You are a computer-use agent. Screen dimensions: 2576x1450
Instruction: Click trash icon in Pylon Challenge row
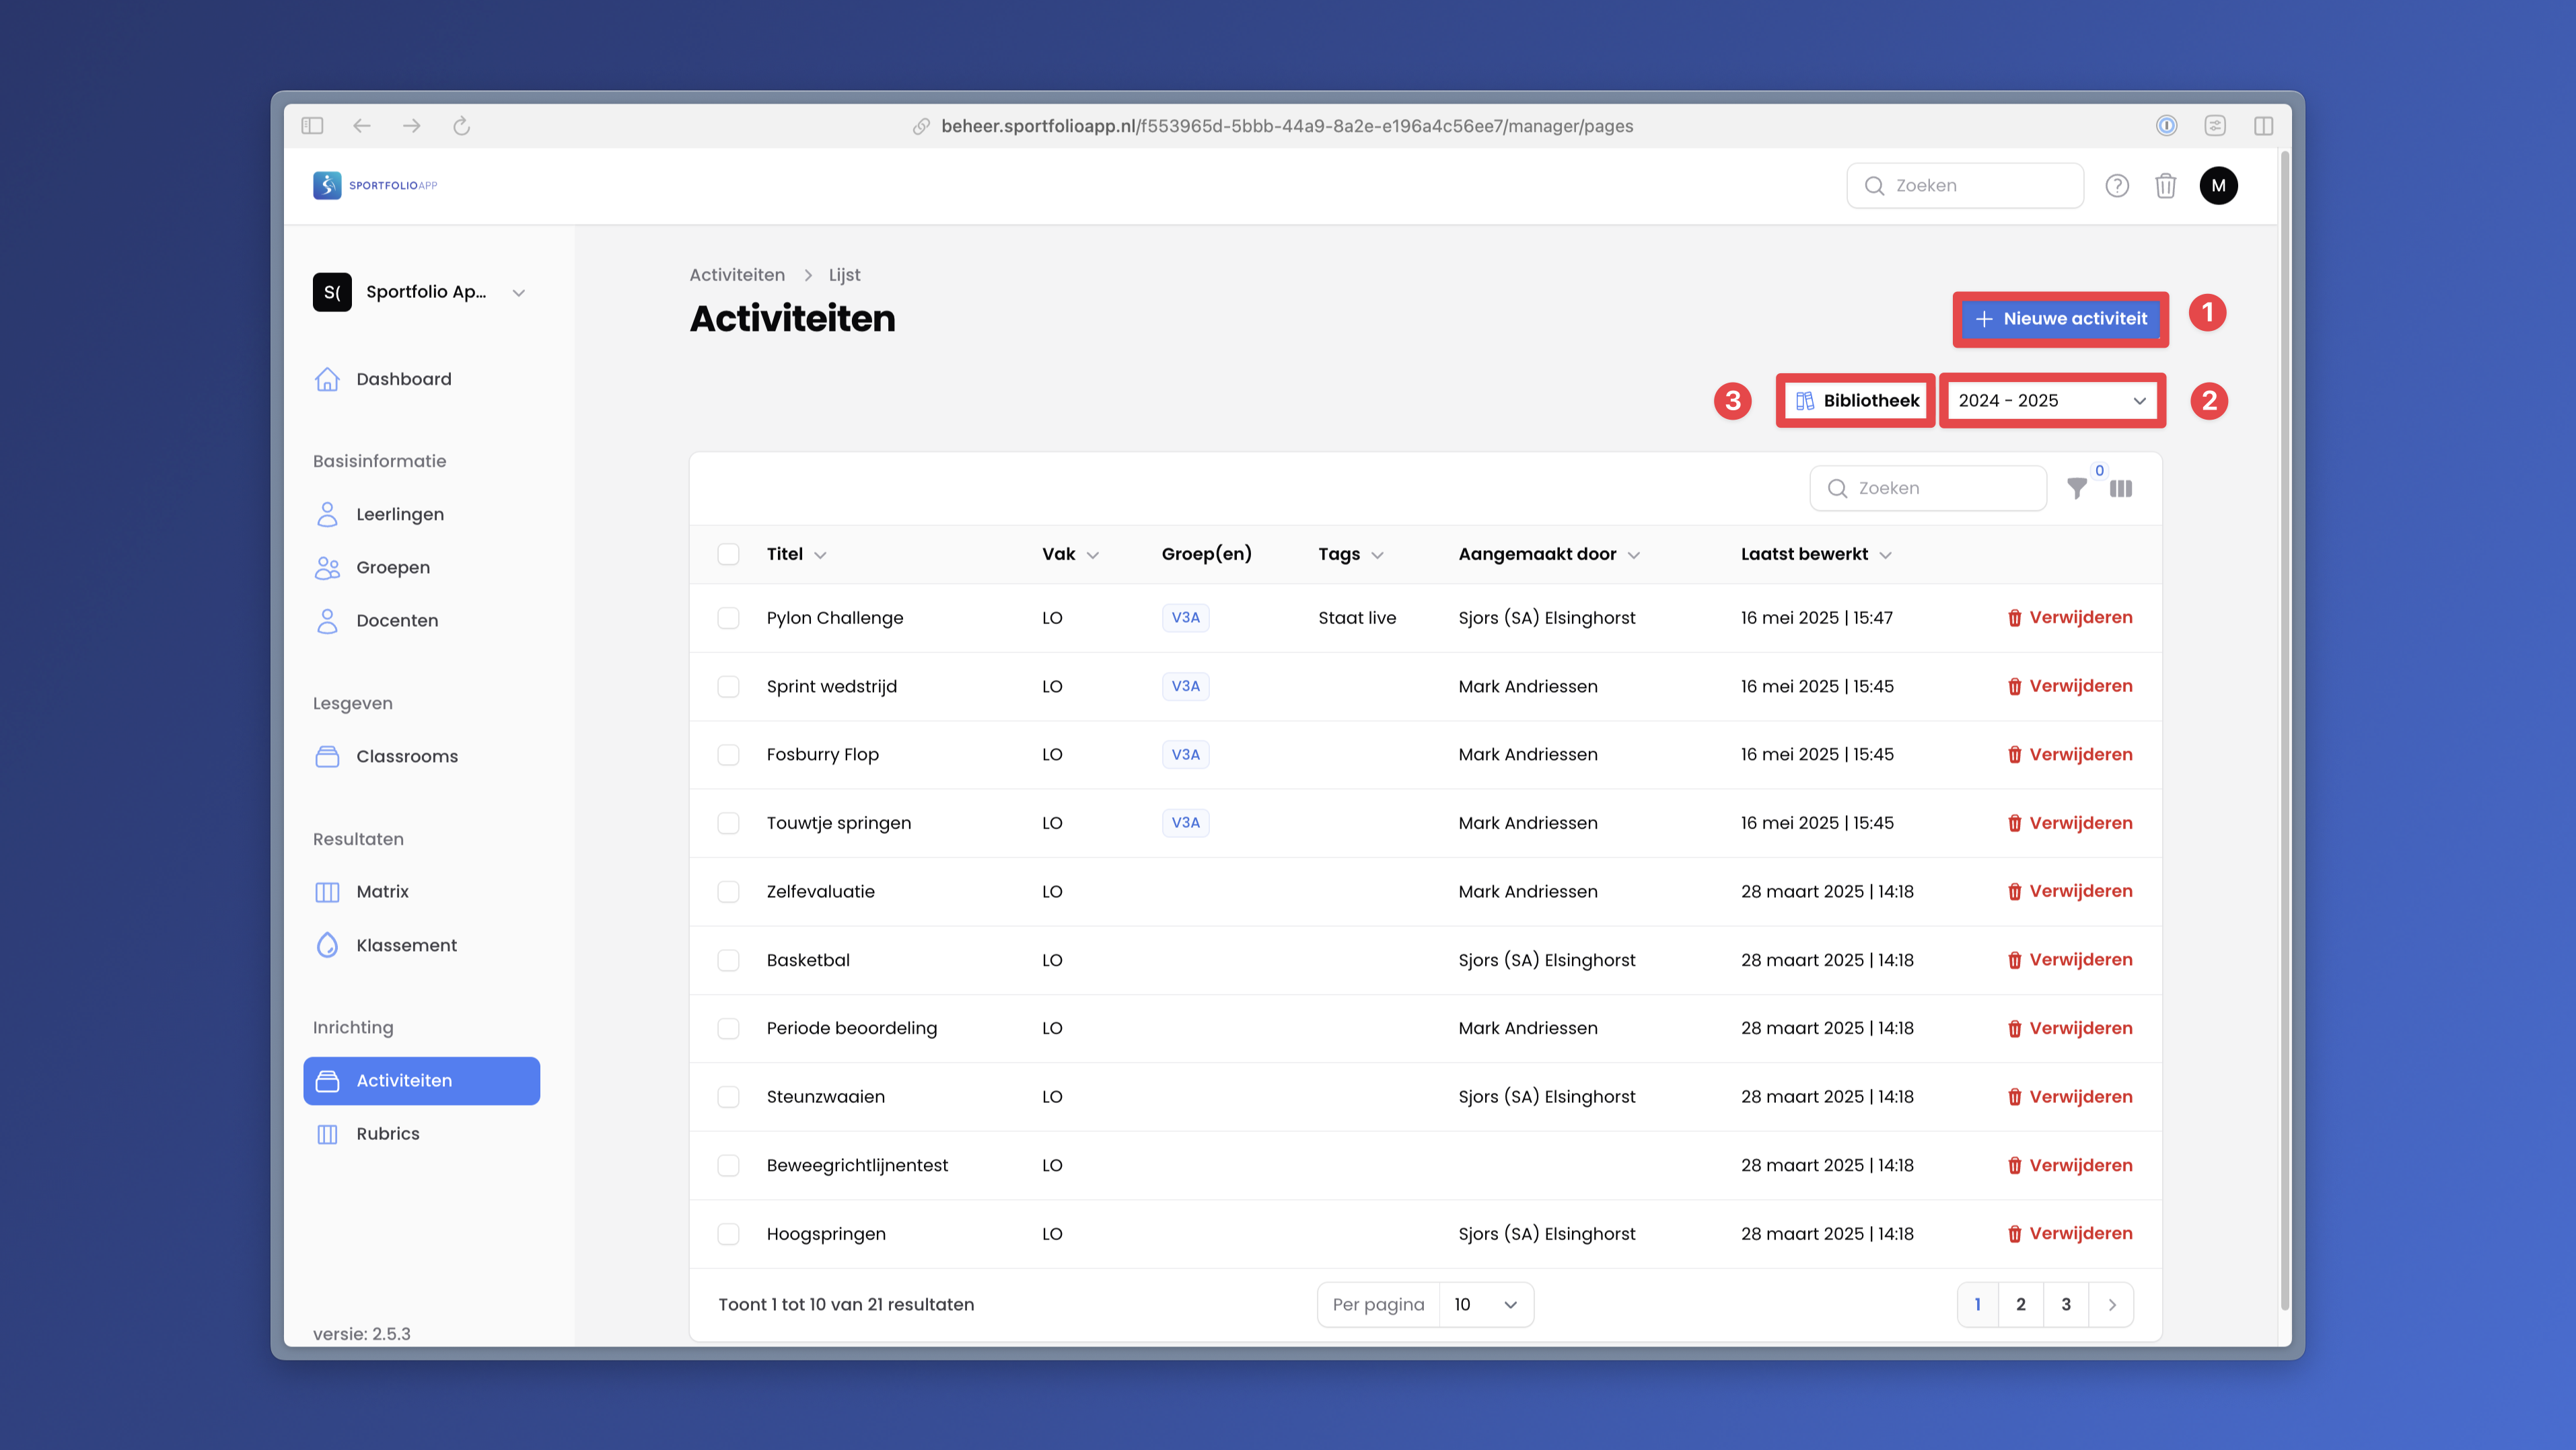coord(2014,619)
